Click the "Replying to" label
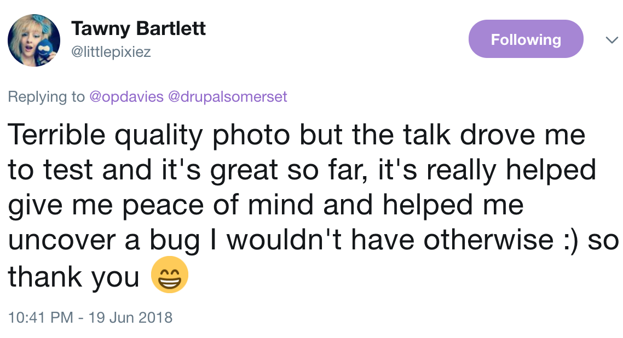 pos(46,97)
